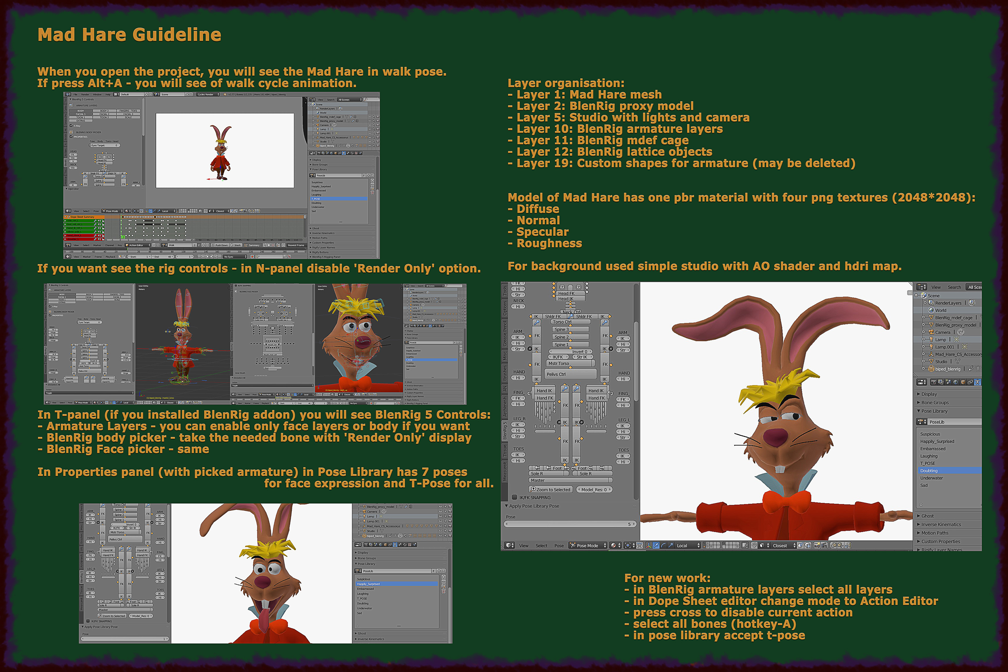The width and height of the screenshot is (1008, 672).
Task: Click the editor type selector icon in Properties header
Action: click(922, 382)
